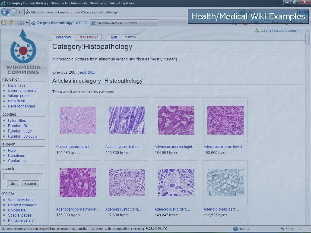Click the browser Forward arrow button

pos(13,12)
